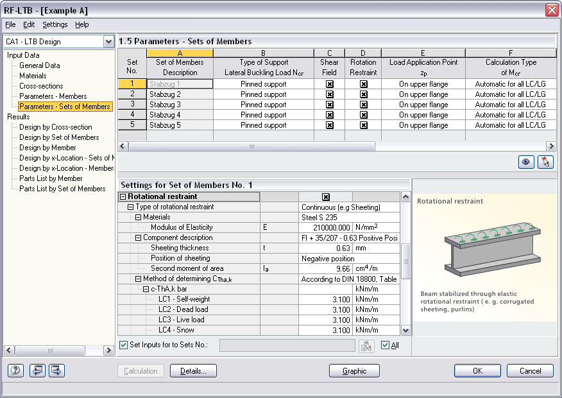Click horizontal scrollbar thumb of sets table
Image resolution: width=562 pixels, height=398 pixels.
[251, 146]
